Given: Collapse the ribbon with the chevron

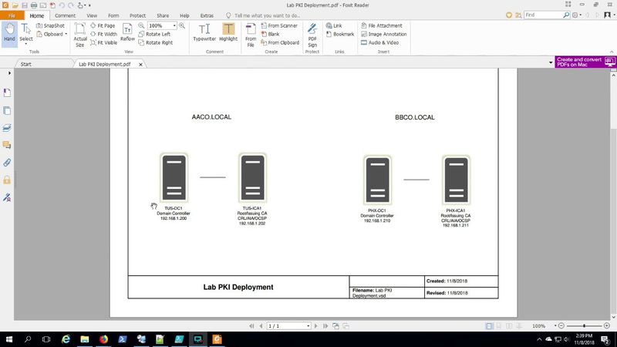Looking at the screenshot, I should 612,52.
